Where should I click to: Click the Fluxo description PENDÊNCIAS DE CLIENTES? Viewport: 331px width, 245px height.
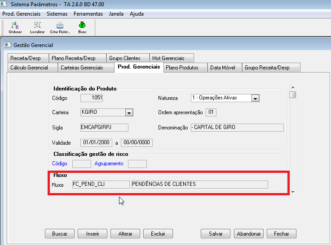tap(200, 185)
